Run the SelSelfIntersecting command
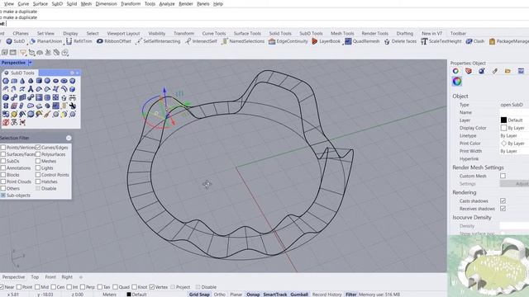The width and height of the screenshot is (529, 297). pyautogui.click(x=158, y=41)
